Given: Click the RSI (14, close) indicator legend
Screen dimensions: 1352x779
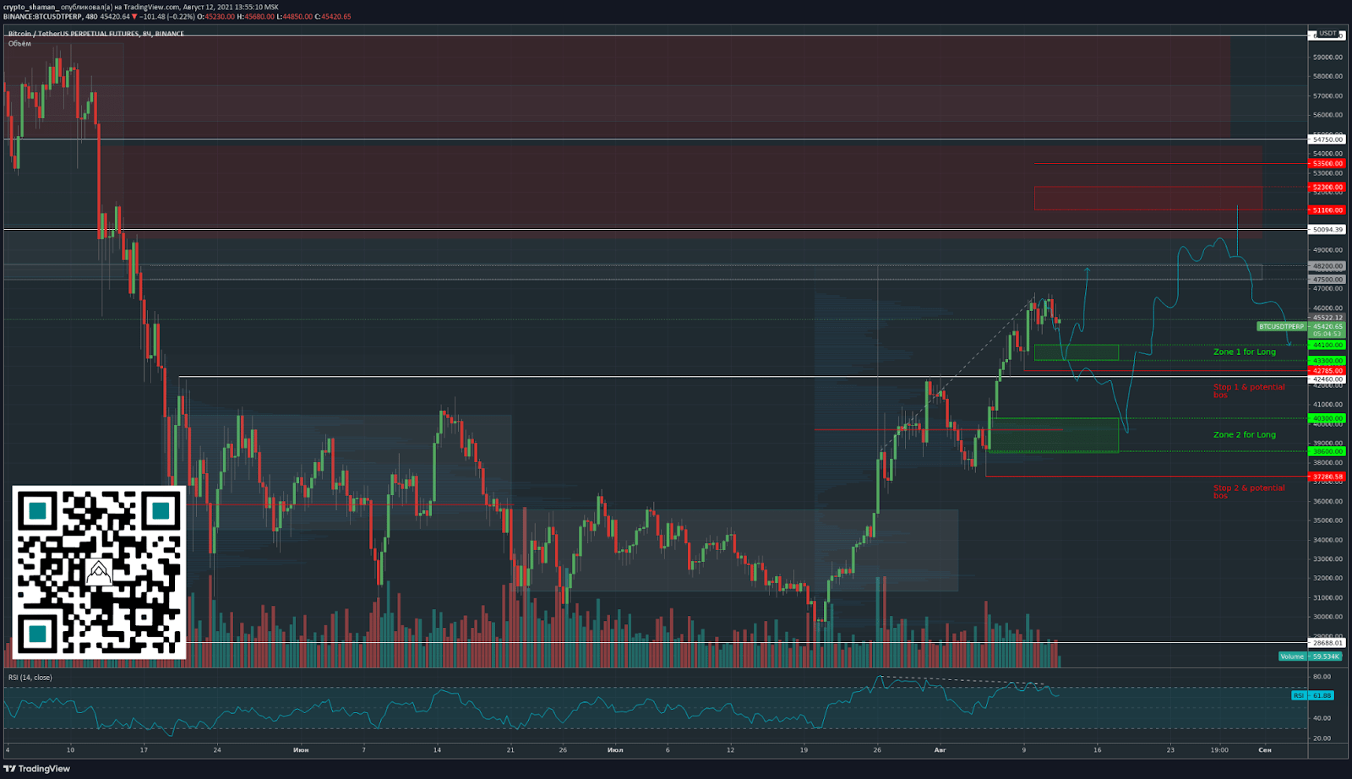Looking at the screenshot, I should pos(30,678).
